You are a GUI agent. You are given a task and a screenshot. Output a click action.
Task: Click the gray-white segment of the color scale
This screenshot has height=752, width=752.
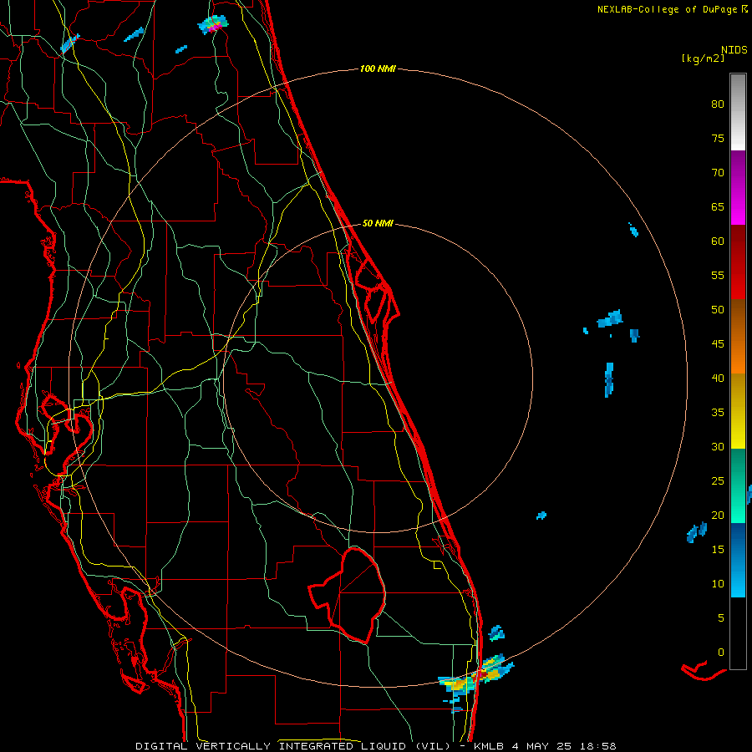coord(738,112)
